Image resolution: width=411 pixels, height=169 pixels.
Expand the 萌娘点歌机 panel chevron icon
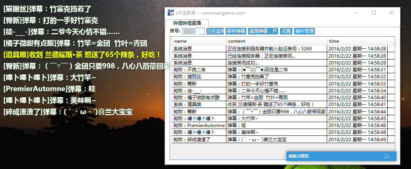pos(386,156)
